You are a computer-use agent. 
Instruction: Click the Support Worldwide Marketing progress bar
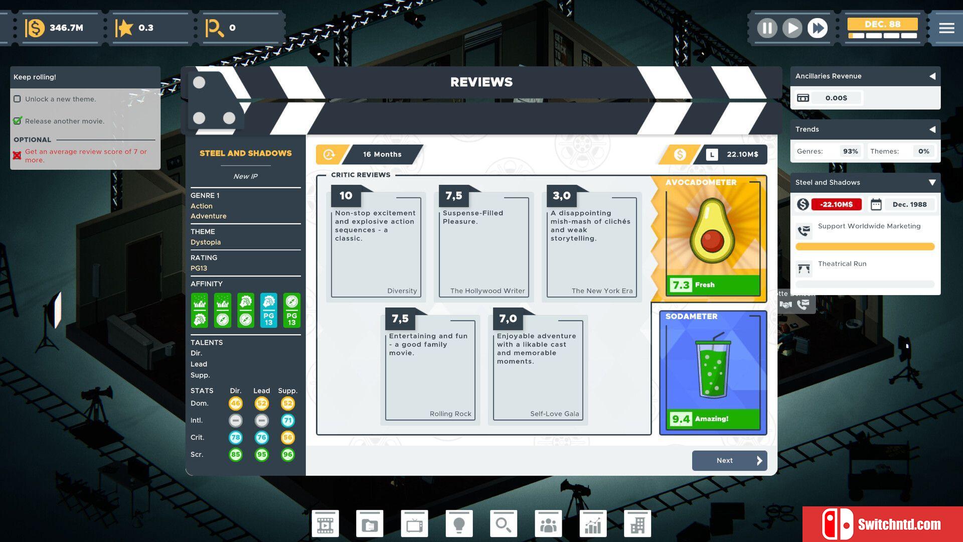(x=865, y=246)
